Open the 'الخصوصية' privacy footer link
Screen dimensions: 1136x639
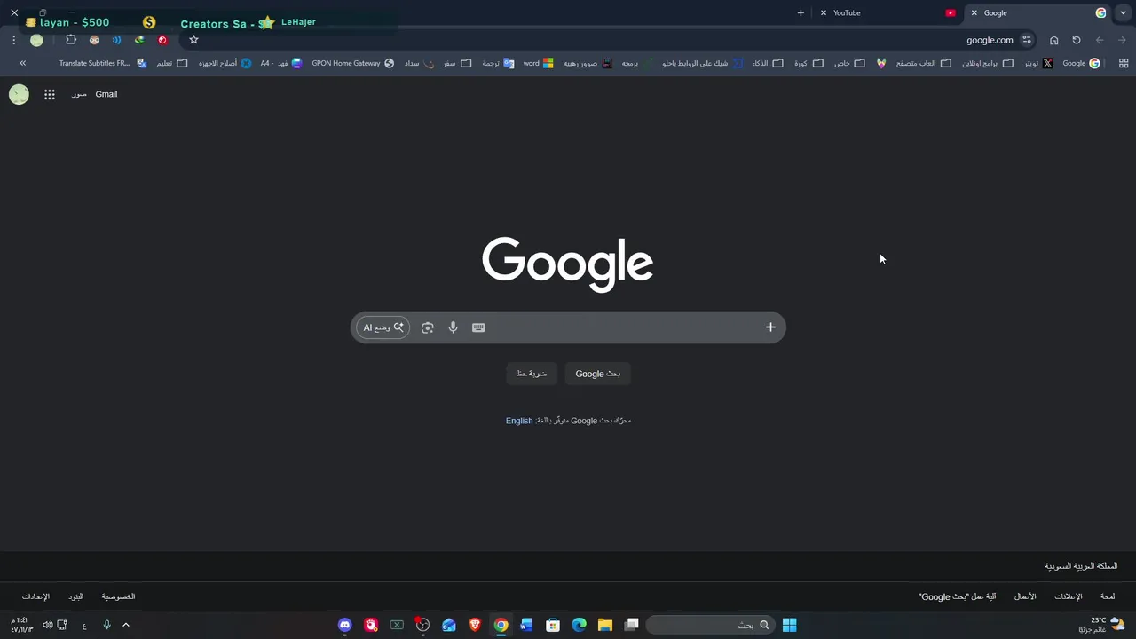(x=118, y=596)
